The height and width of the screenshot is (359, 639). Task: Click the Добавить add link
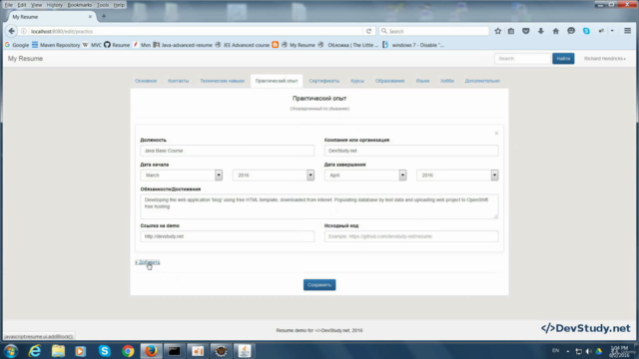(148, 262)
